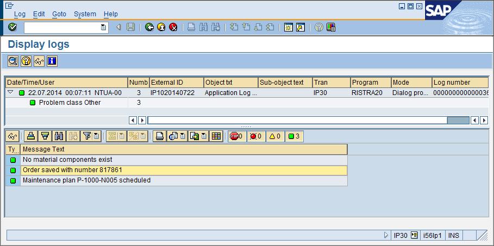Viewport: 494px width, 246px height.
Task: Click the yellow question mark long text icon
Action: 26,61
